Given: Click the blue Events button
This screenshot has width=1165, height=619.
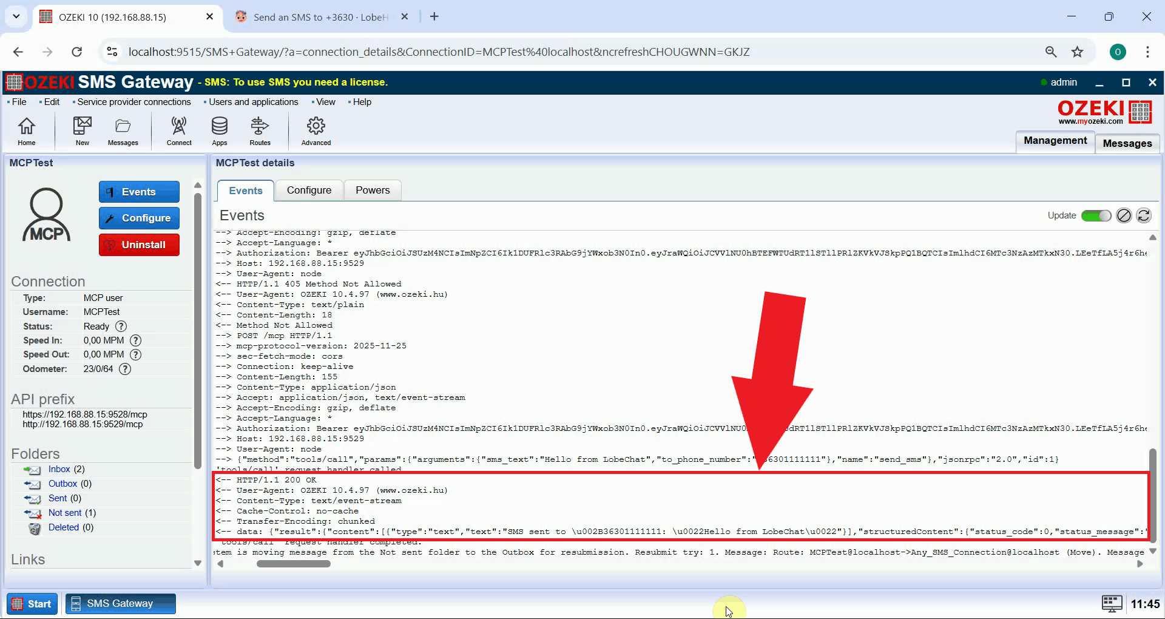Looking at the screenshot, I should [x=139, y=192].
